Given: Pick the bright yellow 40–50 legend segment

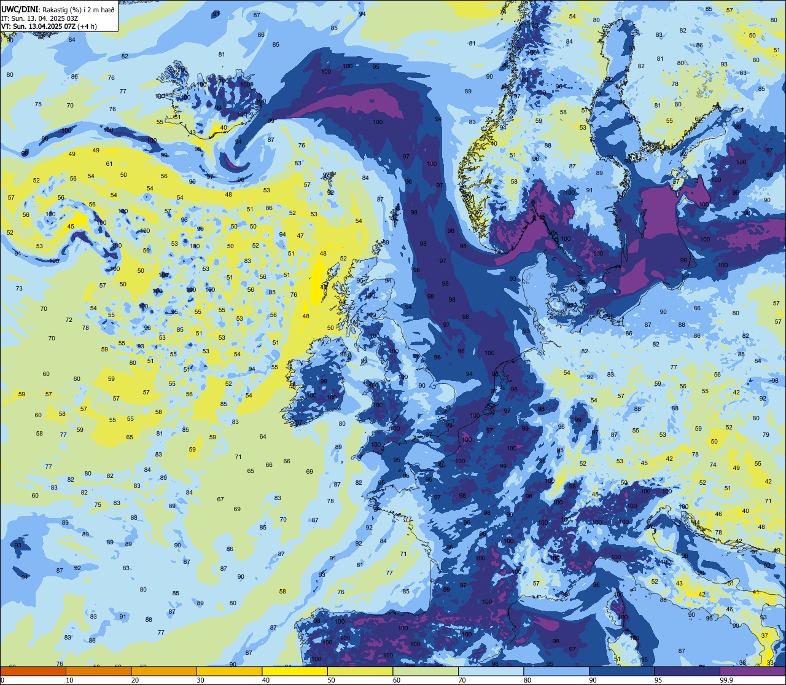Looking at the screenshot, I should pyautogui.click(x=295, y=671).
